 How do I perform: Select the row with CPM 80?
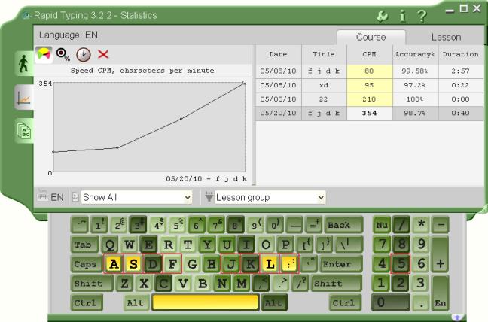pyautogui.click(x=370, y=71)
